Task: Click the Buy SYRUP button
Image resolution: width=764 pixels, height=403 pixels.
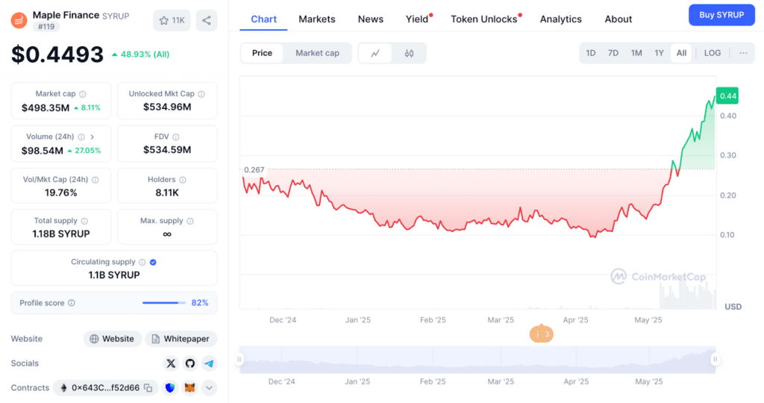Action: point(721,15)
